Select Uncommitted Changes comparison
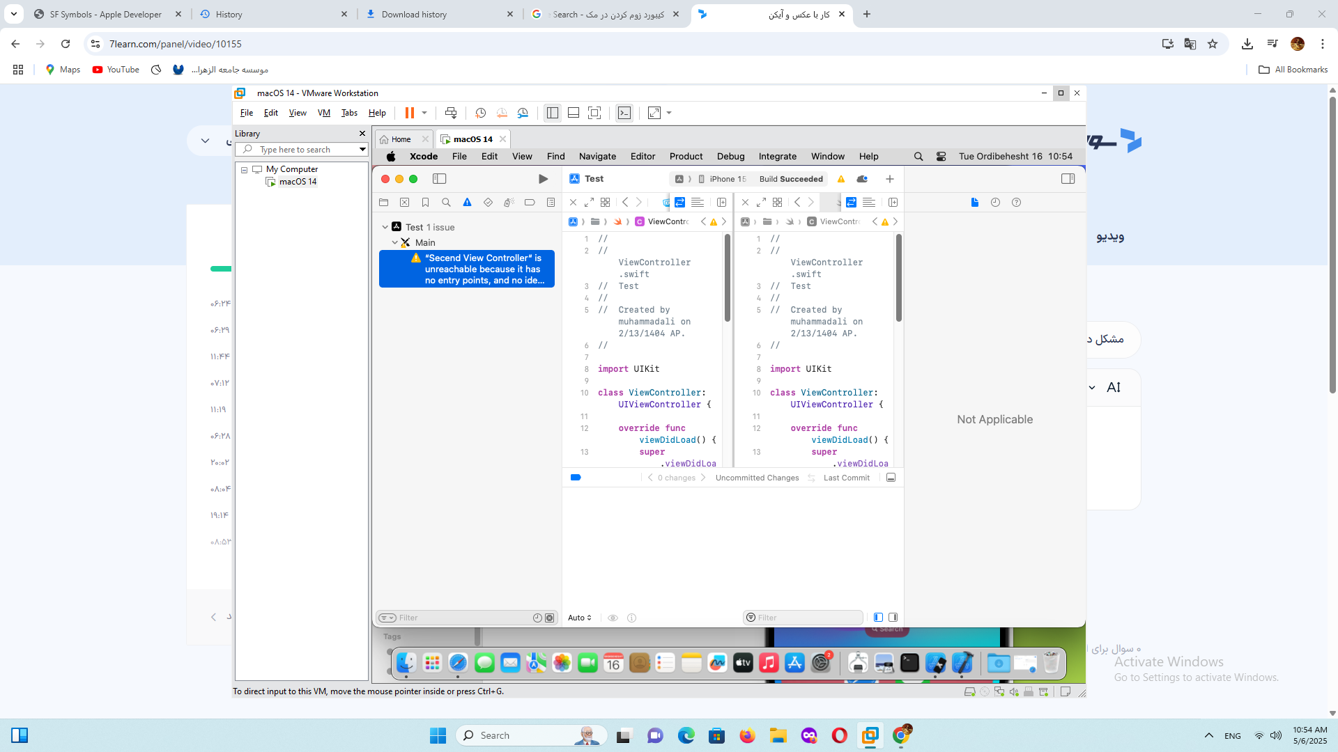The image size is (1338, 752). (x=757, y=478)
